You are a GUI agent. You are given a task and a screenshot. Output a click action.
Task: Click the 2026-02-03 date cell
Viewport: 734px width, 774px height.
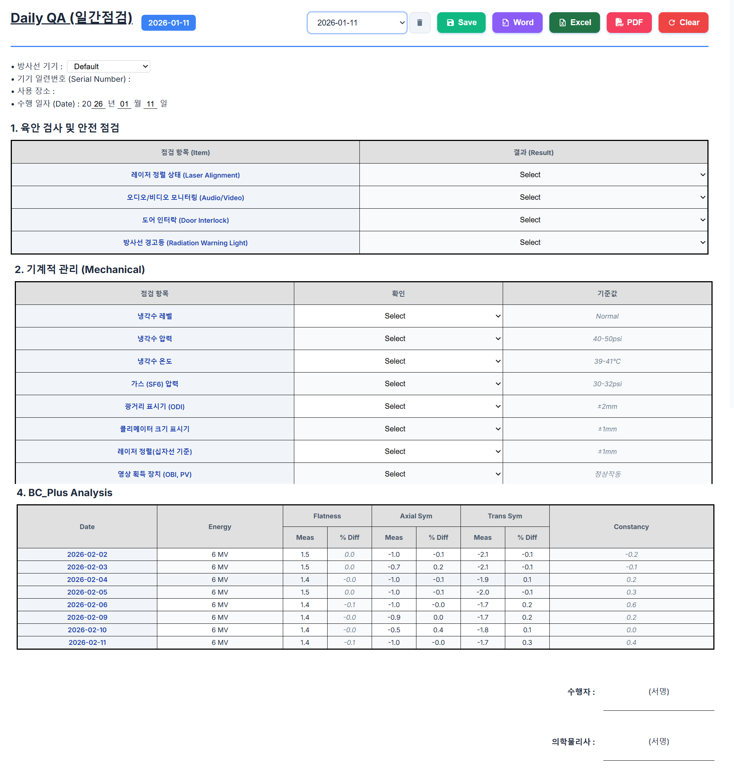(x=87, y=567)
